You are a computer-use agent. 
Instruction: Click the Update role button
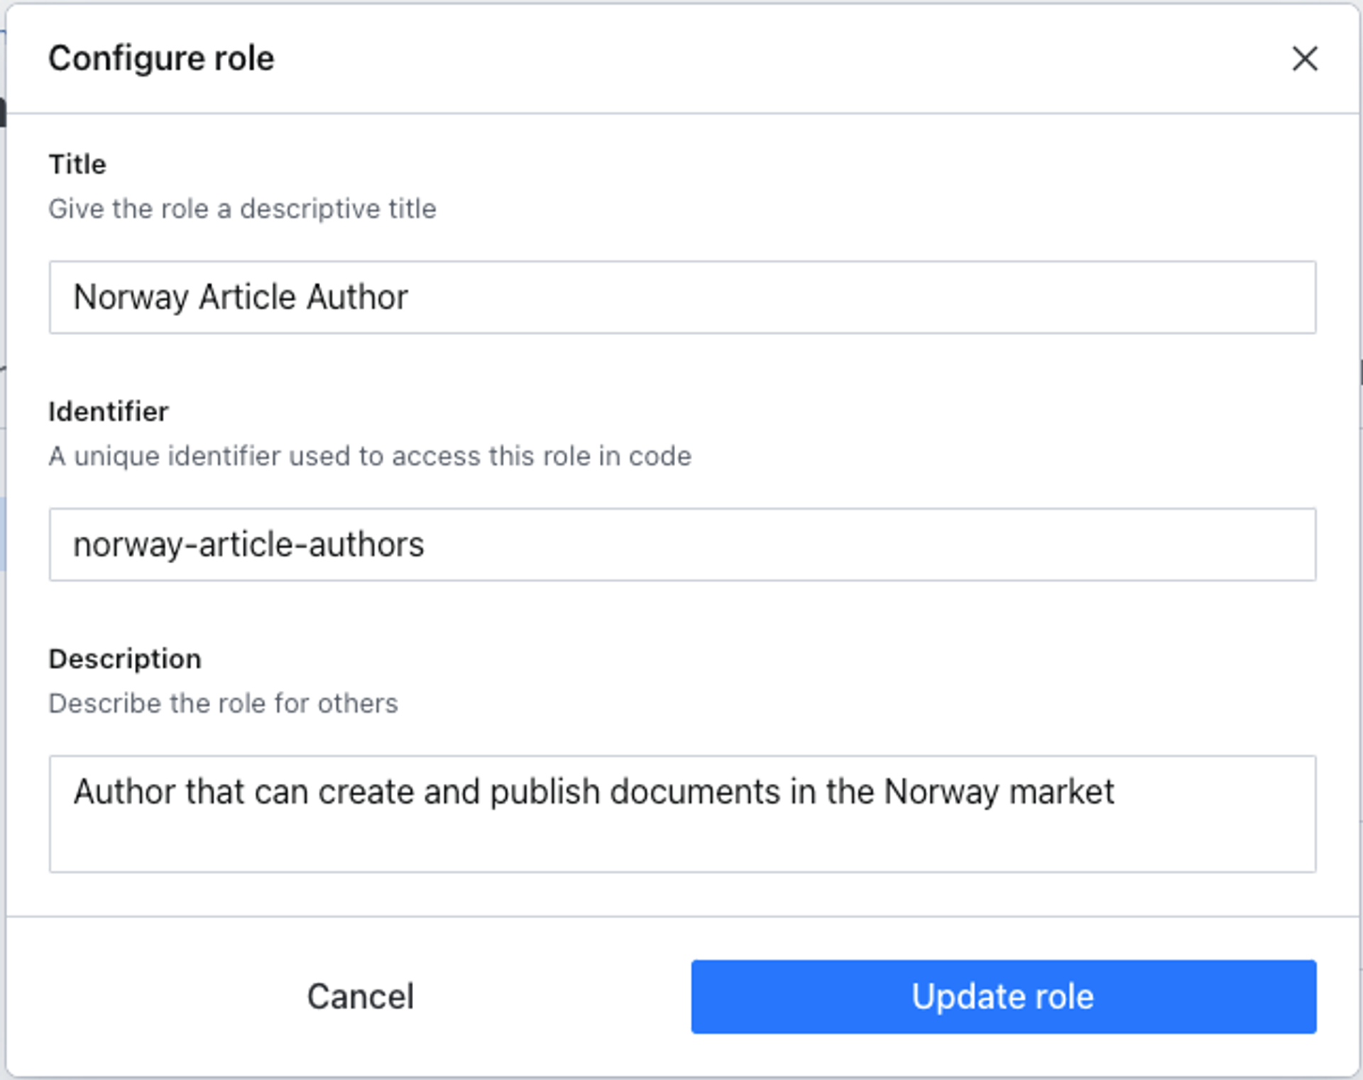pos(1003,996)
